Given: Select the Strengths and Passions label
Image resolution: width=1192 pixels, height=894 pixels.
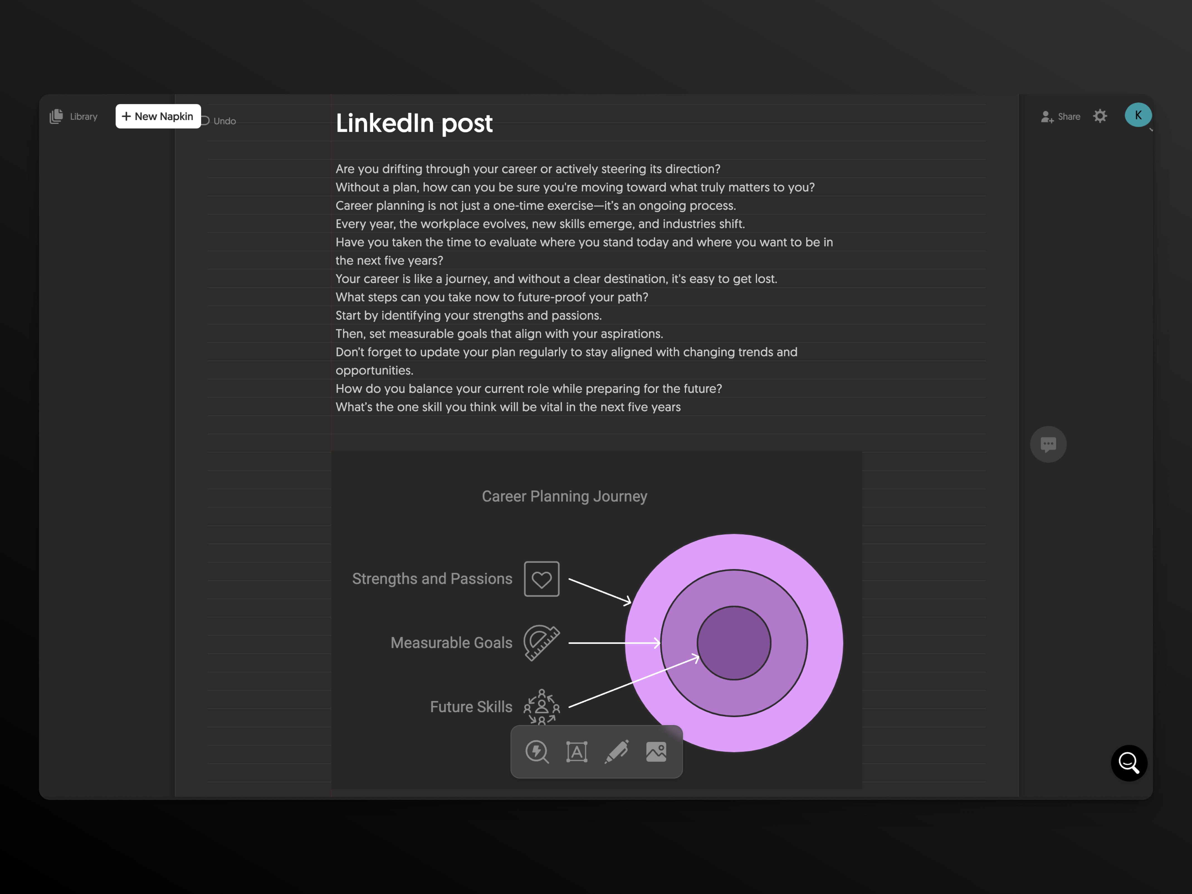Looking at the screenshot, I should pos(432,579).
